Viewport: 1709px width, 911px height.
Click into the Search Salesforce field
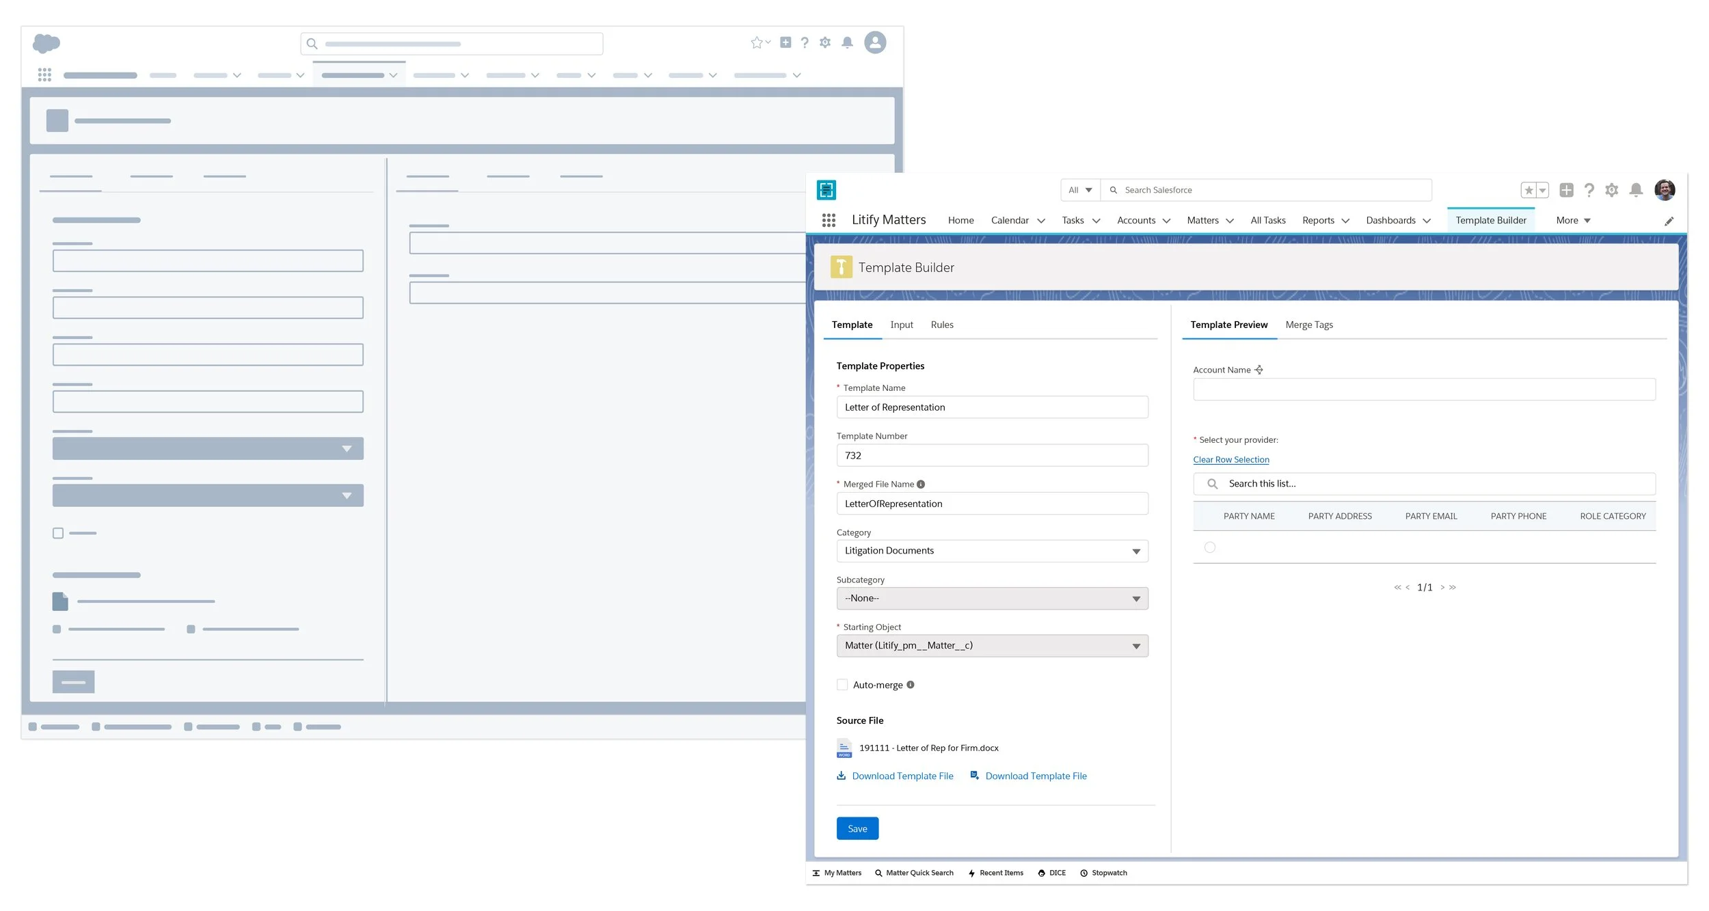pyautogui.click(x=1266, y=190)
